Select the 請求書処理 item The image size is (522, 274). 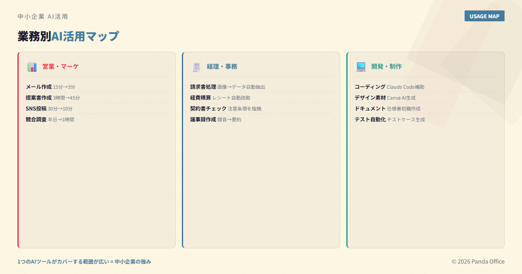click(x=228, y=87)
